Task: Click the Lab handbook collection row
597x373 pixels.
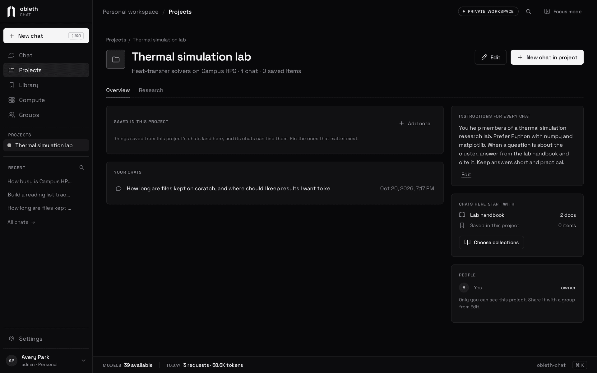Action: coord(517,215)
